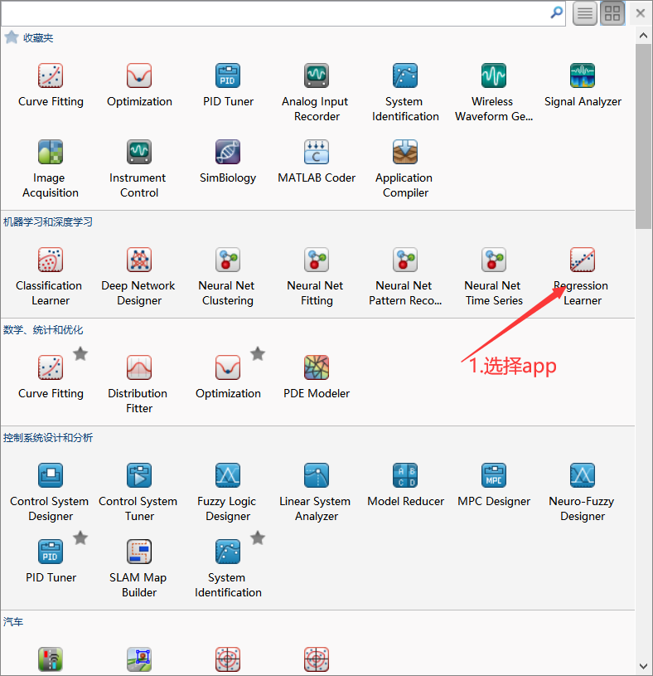Launch Classification Learner app
Viewport: 653px width, 676px height.
click(51, 277)
